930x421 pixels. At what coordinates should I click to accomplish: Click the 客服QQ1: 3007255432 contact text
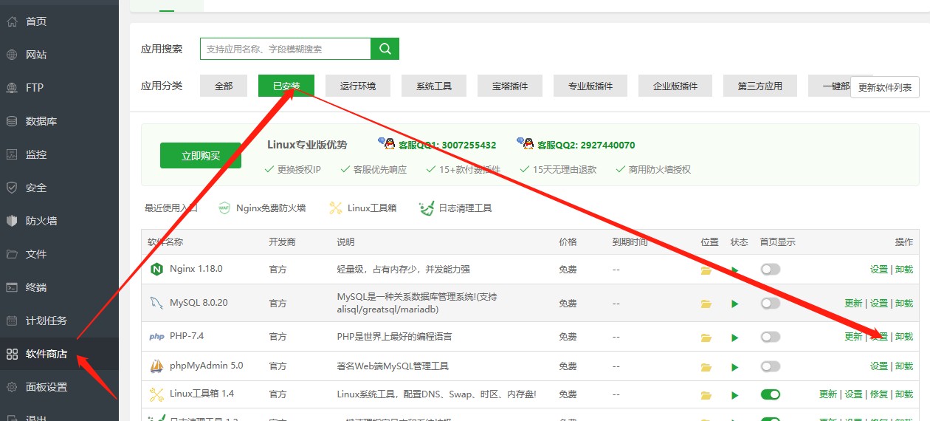447,145
